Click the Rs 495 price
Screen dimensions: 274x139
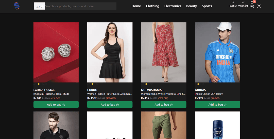tap(145, 98)
